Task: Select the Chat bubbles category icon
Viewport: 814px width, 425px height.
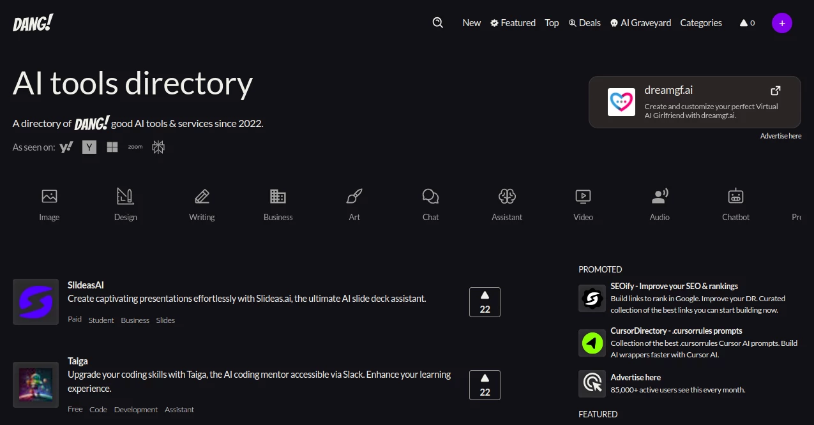Action: 431,197
